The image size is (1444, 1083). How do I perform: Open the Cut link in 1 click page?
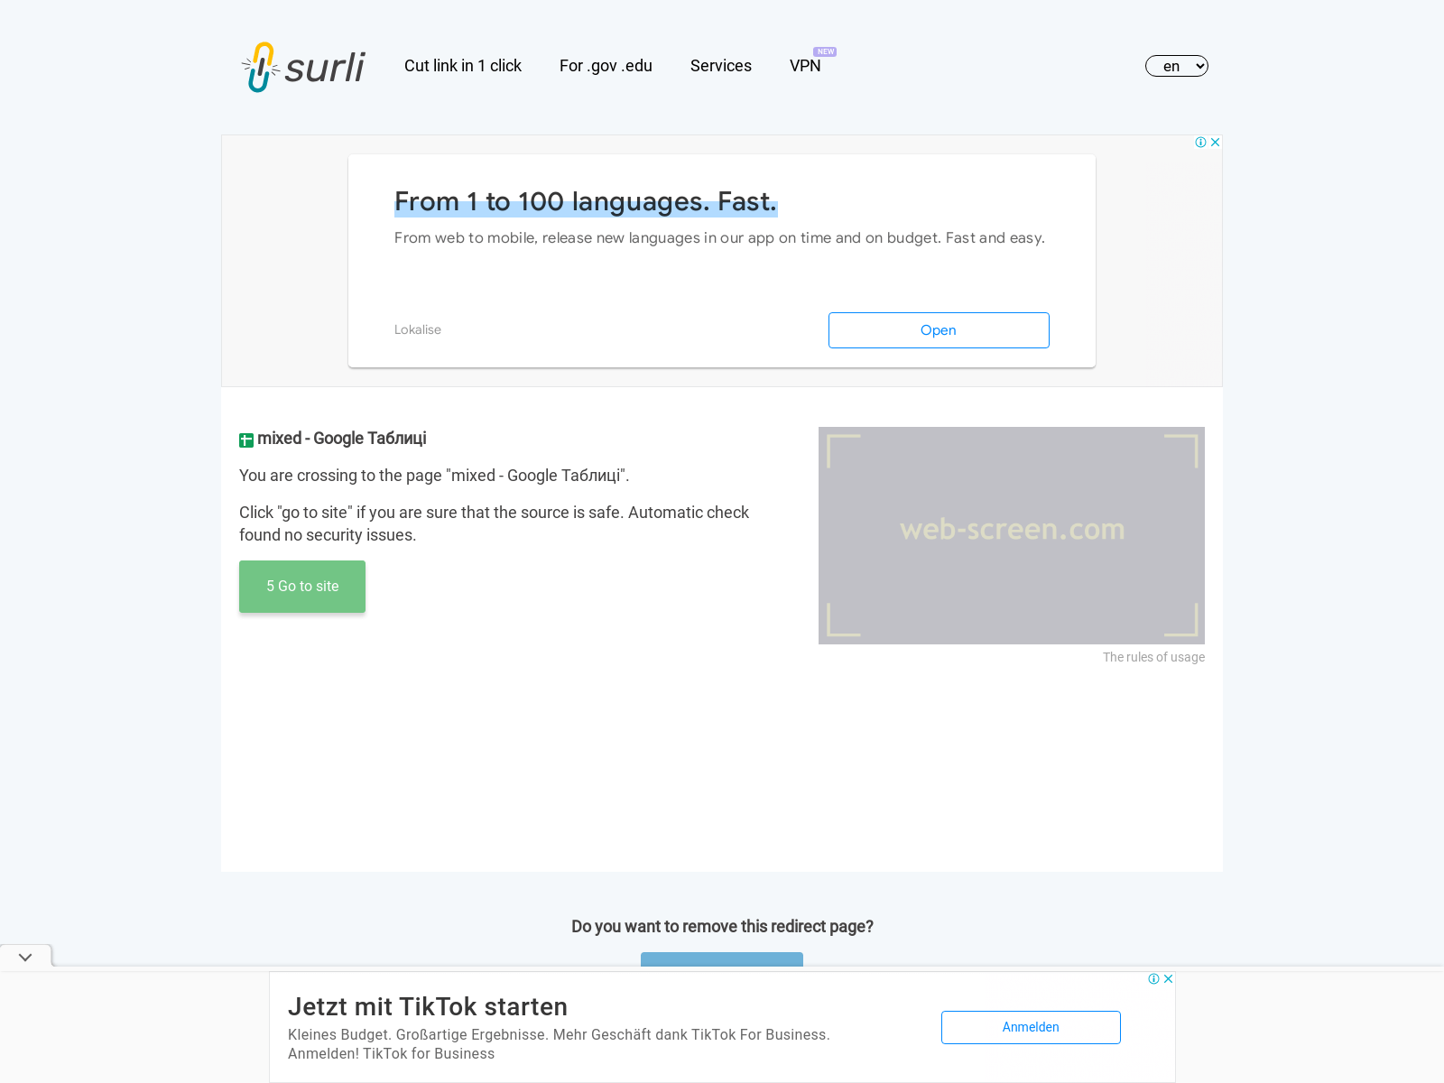(463, 66)
